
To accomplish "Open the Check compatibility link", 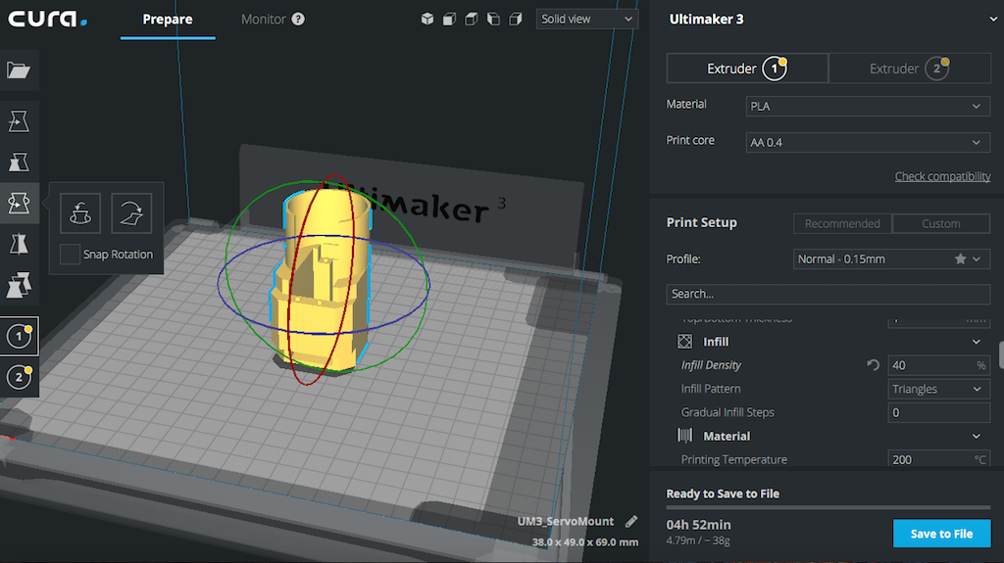I will tap(942, 176).
